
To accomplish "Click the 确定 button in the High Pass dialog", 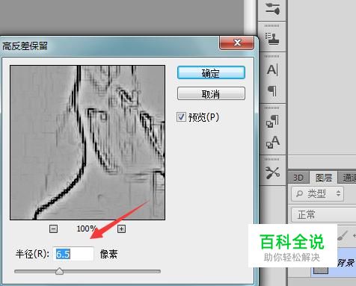I will [x=211, y=73].
